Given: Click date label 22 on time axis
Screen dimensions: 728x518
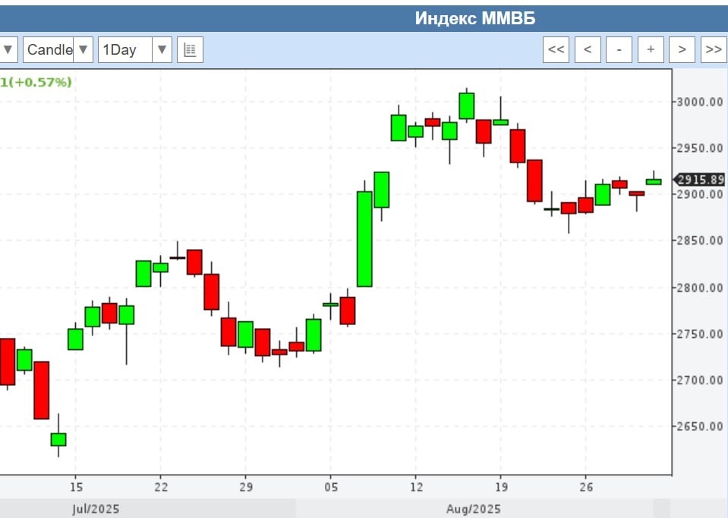Looking at the screenshot, I should tap(161, 487).
